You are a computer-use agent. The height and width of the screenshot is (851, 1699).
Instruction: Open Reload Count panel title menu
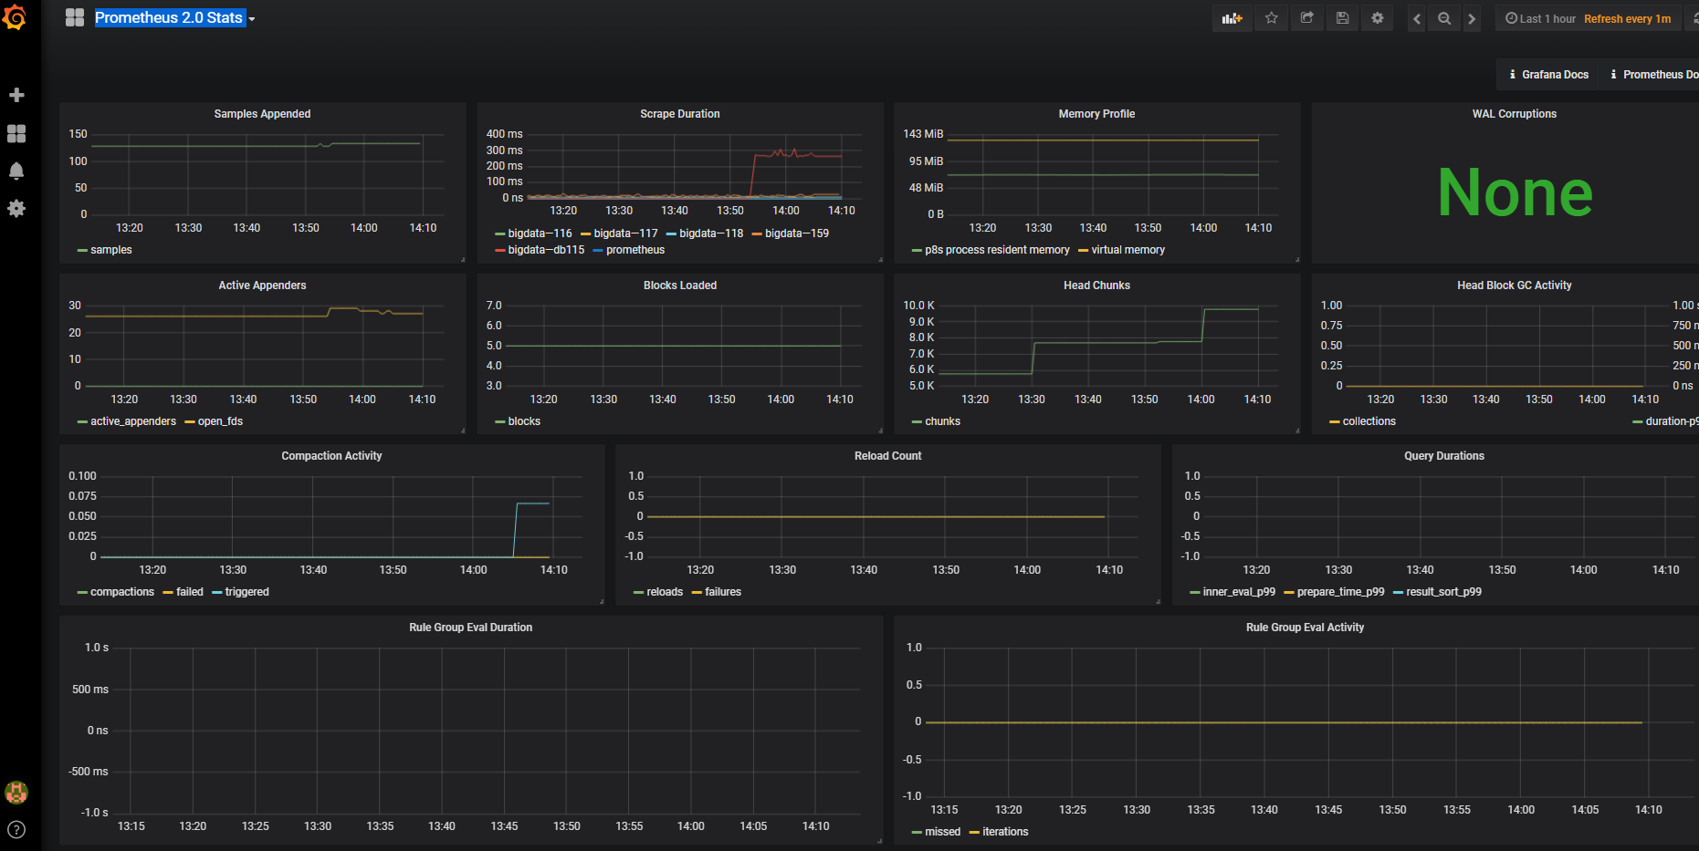(887, 456)
